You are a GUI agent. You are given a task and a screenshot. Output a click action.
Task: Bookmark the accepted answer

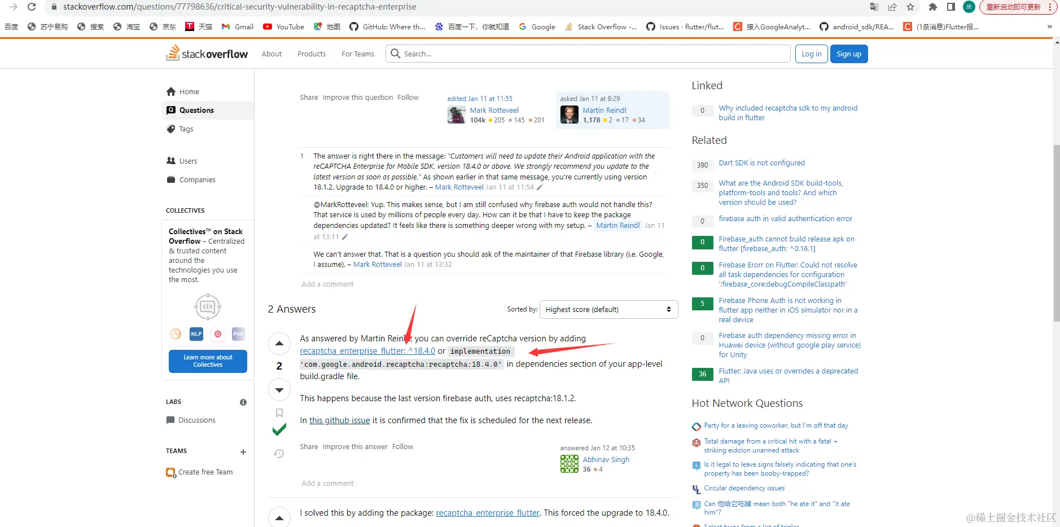[x=279, y=413]
